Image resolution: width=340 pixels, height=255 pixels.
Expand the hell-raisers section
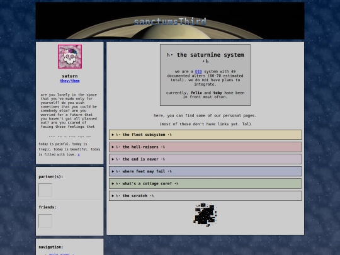click(205, 147)
